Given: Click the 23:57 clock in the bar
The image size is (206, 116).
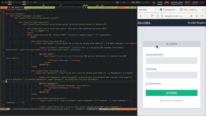Looking at the screenshot, I should pyautogui.click(x=195, y=2).
